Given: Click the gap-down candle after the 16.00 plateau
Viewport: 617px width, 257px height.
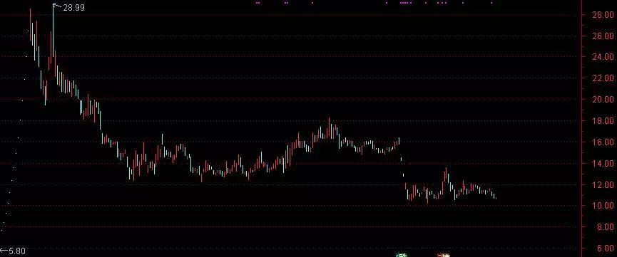Looking at the screenshot, I should coord(401,159).
